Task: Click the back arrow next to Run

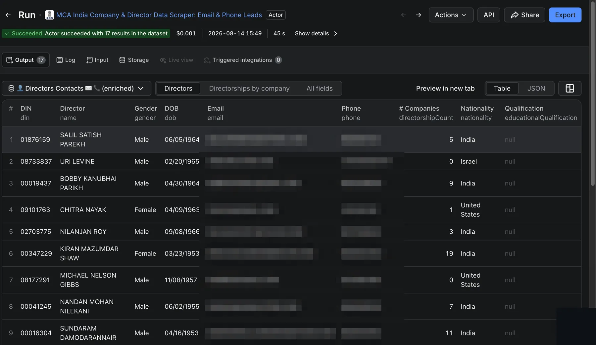Action: pos(8,15)
